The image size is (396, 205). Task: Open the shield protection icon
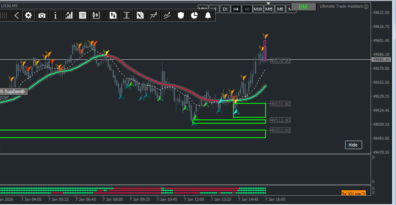(x=180, y=16)
